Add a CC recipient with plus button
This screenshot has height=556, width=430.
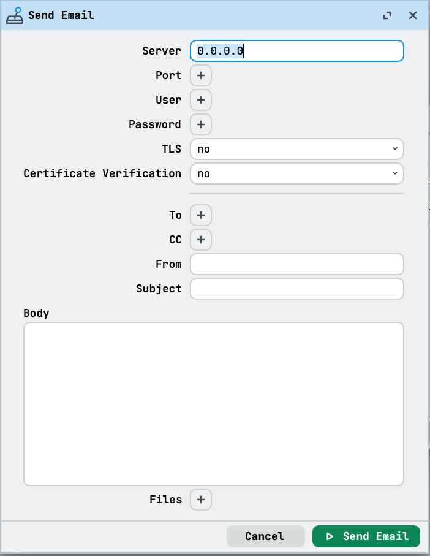click(x=201, y=240)
